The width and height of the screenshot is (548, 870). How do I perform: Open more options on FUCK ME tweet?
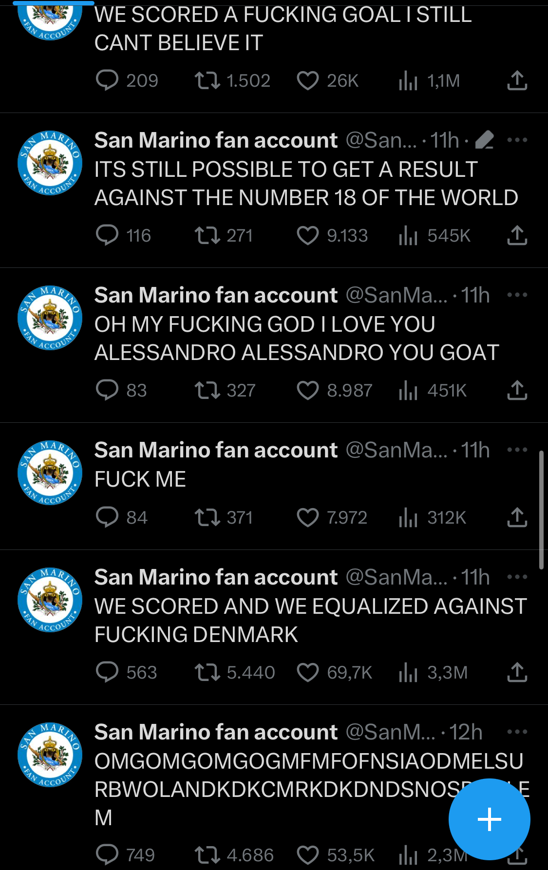click(x=517, y=450)
